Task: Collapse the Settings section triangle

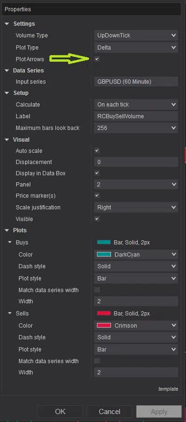Action: [7, 24]
